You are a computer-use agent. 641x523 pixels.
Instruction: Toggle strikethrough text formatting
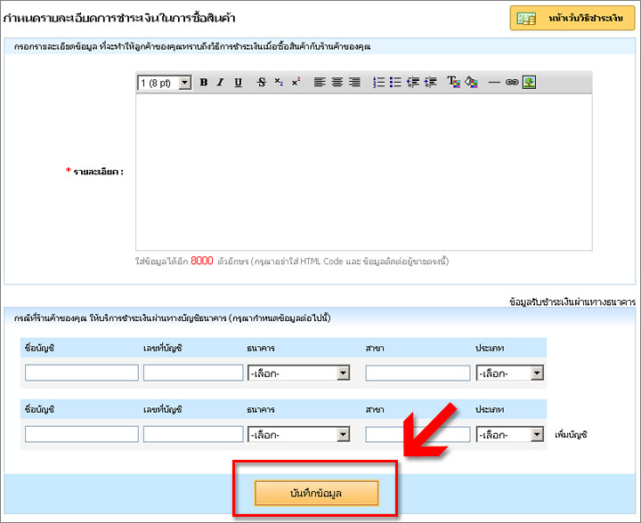pos(261,83)
